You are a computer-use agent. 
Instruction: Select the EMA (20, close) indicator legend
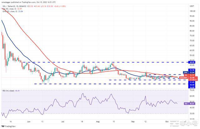tap(10, 11)
